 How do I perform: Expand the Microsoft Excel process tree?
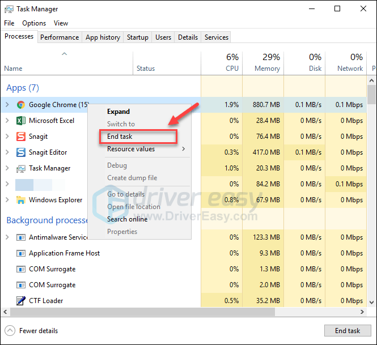pos(7,121)
